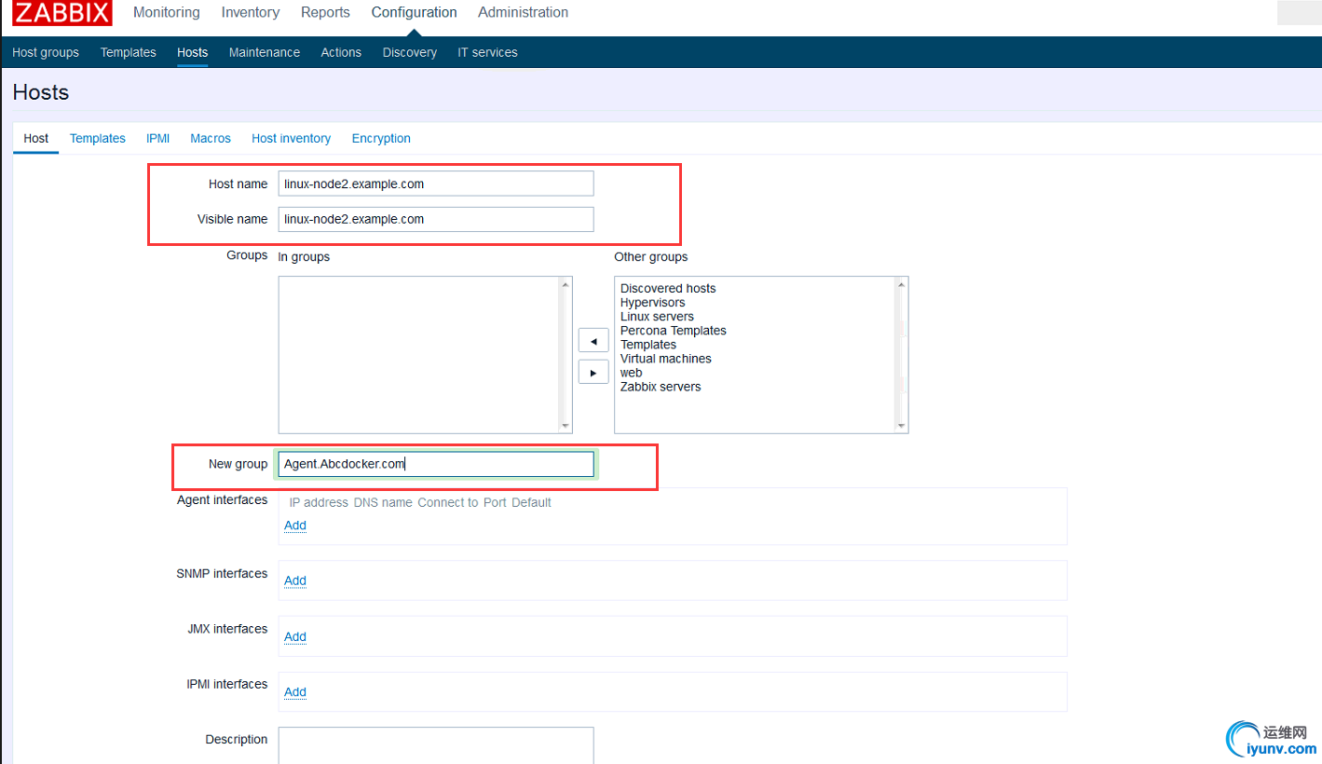Open the Inventory menu

251,12
